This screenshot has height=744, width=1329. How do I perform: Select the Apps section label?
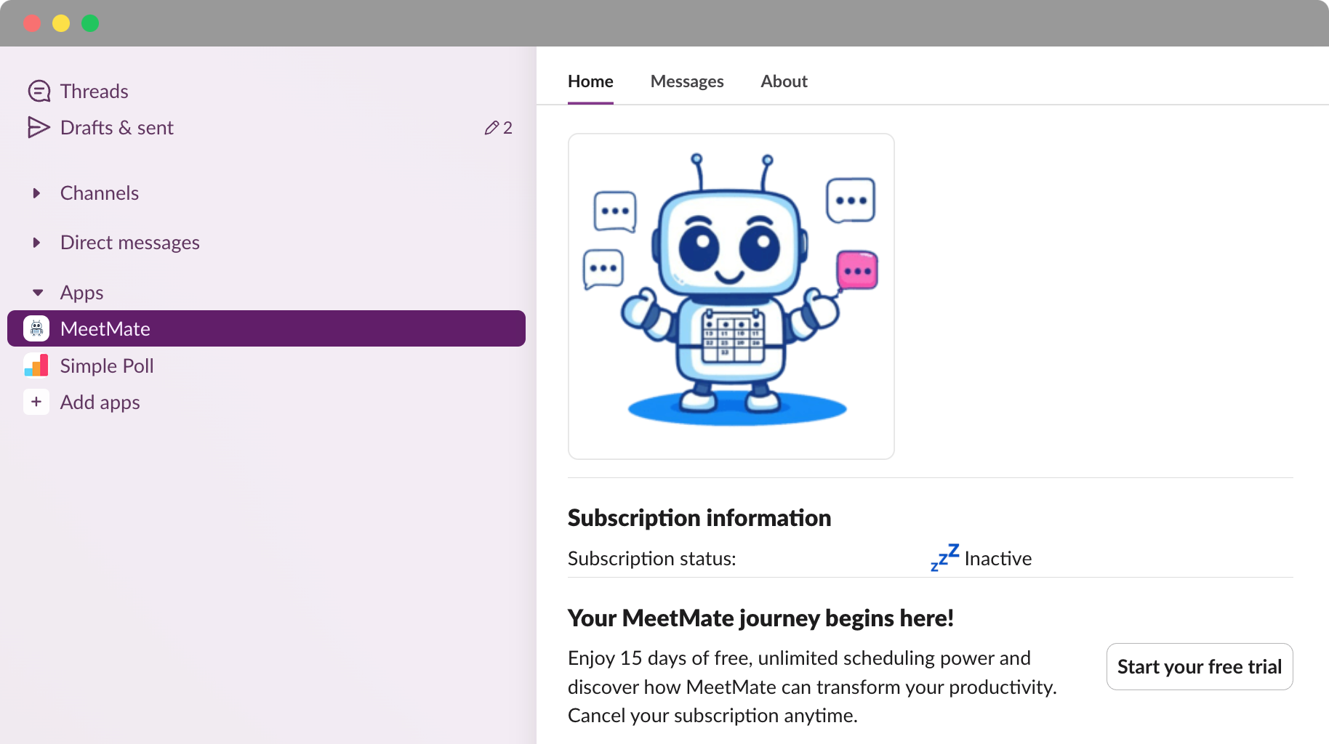tap(82, 293)
